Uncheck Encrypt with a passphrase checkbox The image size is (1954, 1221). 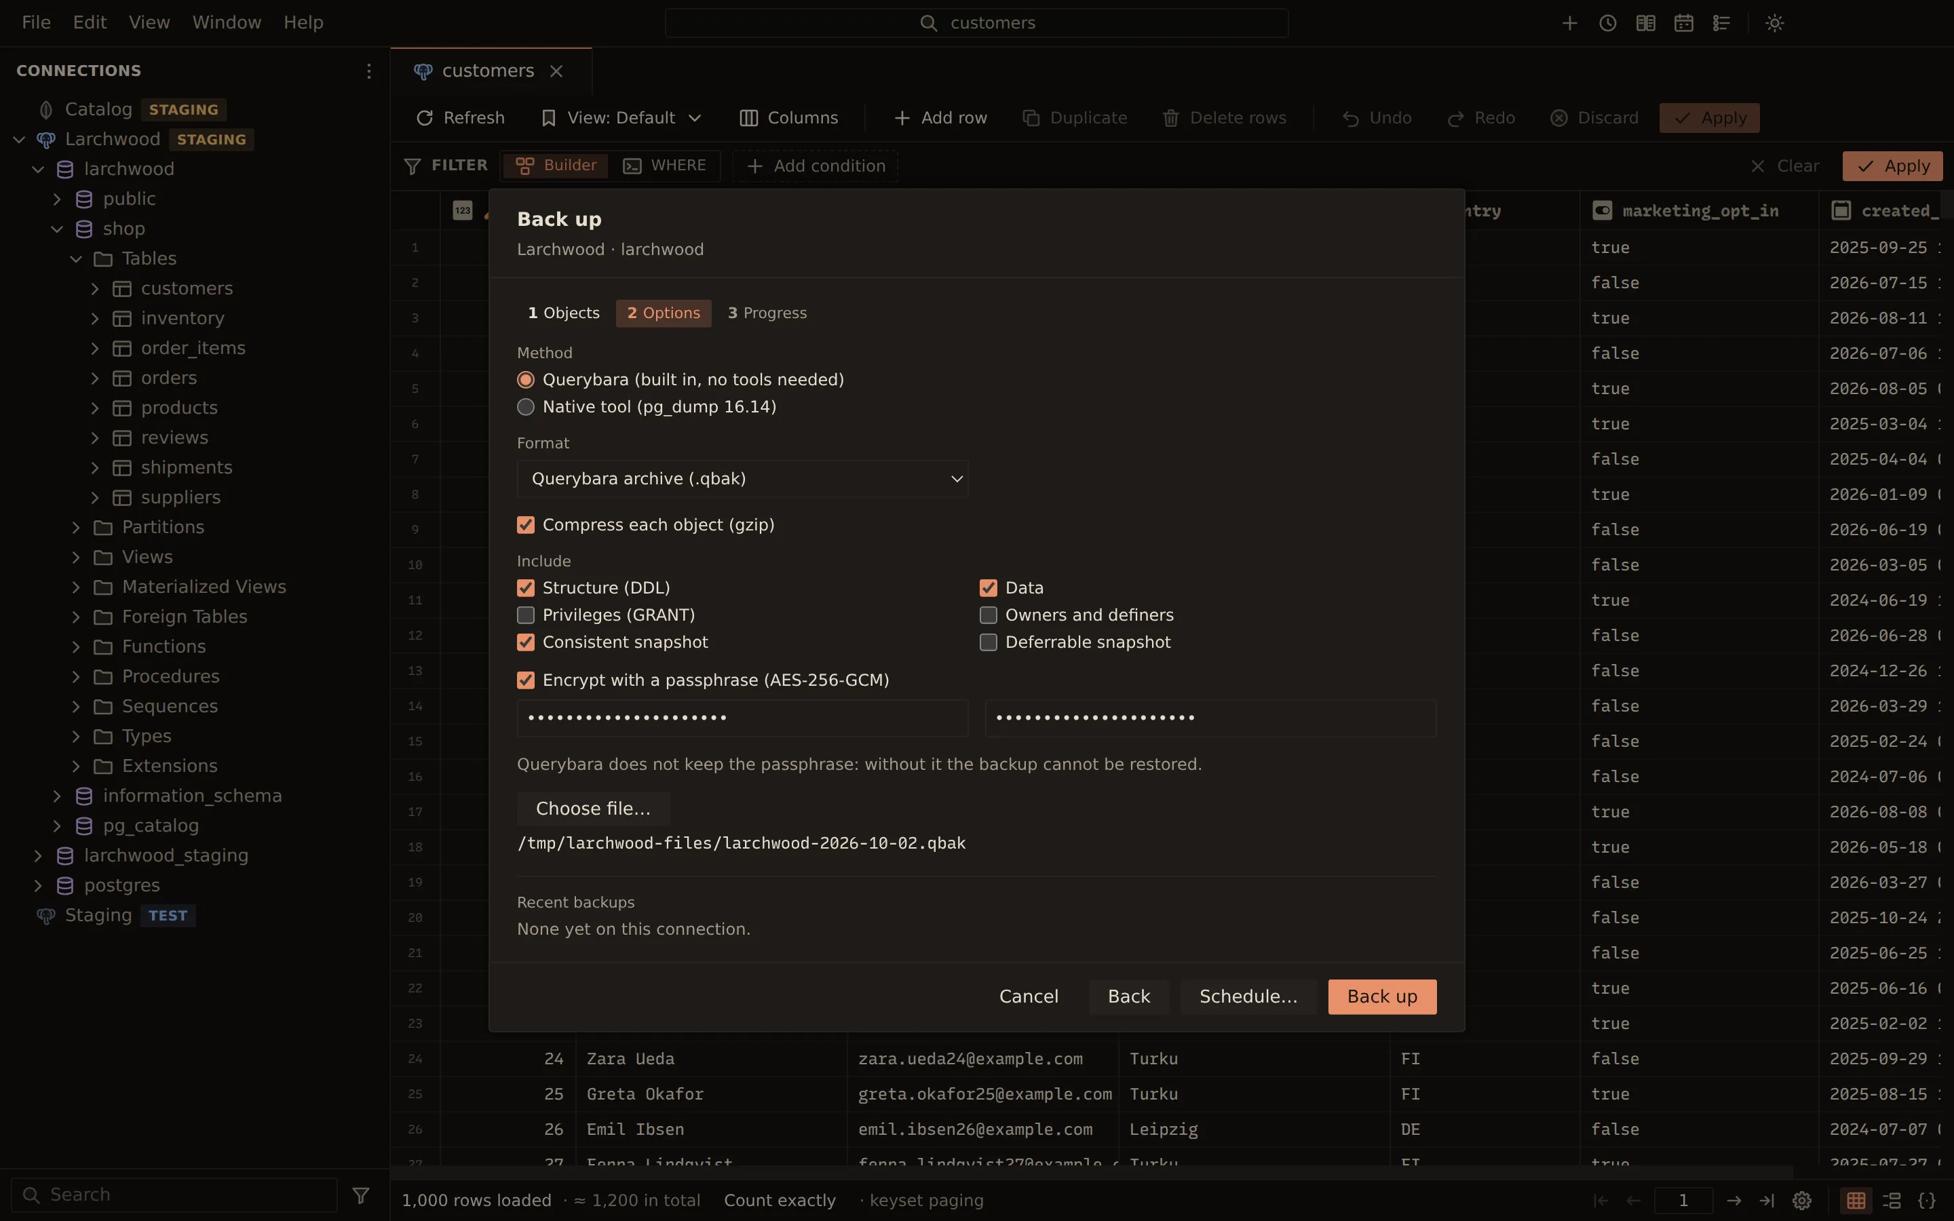(526, 680)
